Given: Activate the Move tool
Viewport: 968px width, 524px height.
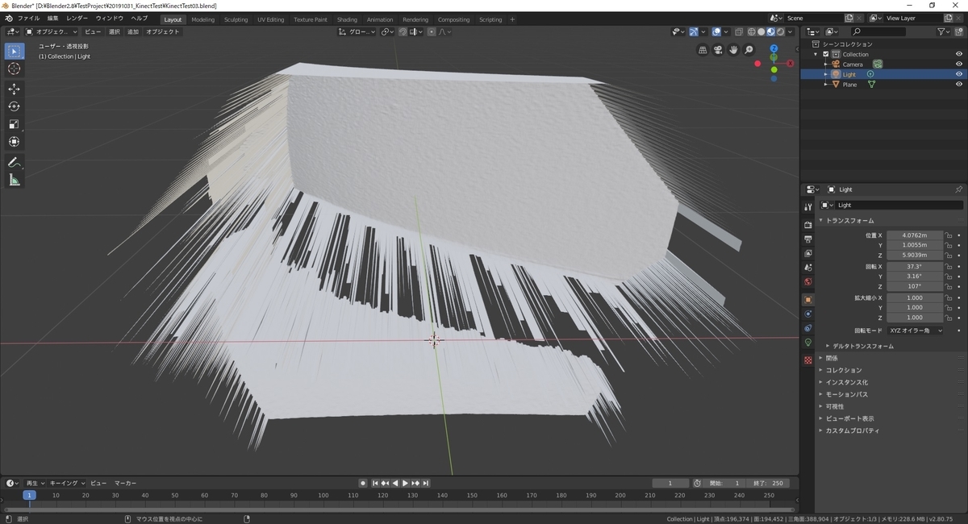Looking at the screenshot, I should (14, 89).
